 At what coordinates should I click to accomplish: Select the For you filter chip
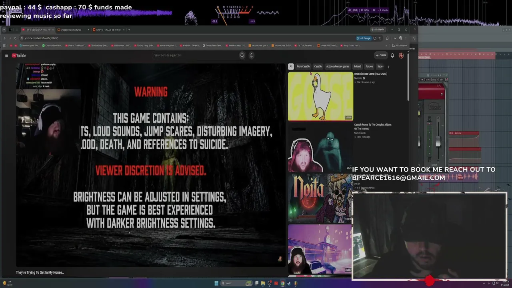coord(369,66)
